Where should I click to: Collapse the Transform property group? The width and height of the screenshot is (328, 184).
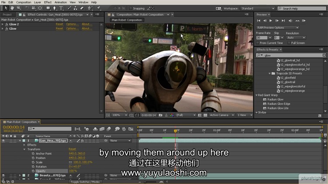[x=24, y=149]
